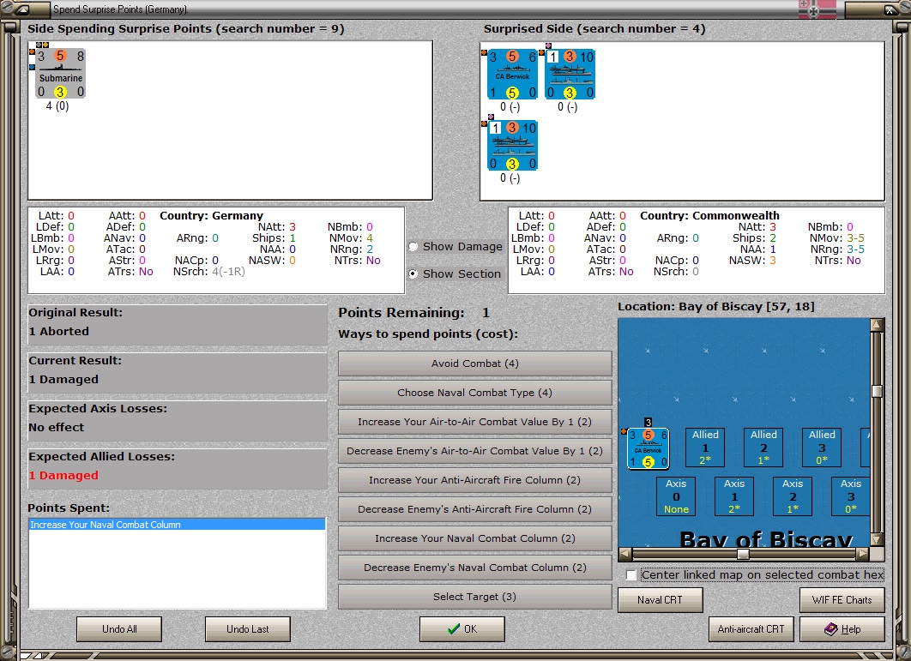The image size is (911, 661).
Task: Click Increase Your Anti-Aircraft Fire Column (2)
Action: (x=474, y=480)
